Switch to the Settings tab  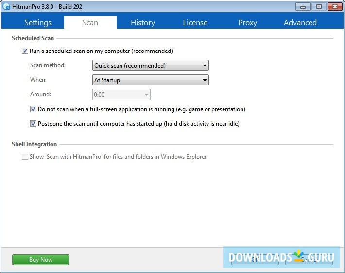coord(38,22)
